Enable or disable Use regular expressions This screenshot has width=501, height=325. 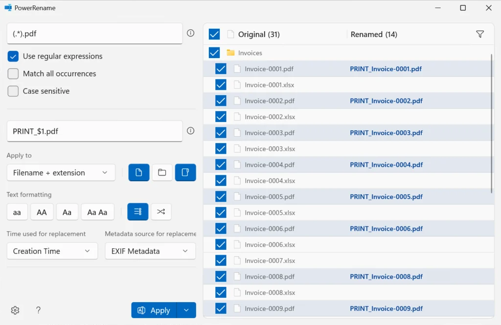click(13, 57)
